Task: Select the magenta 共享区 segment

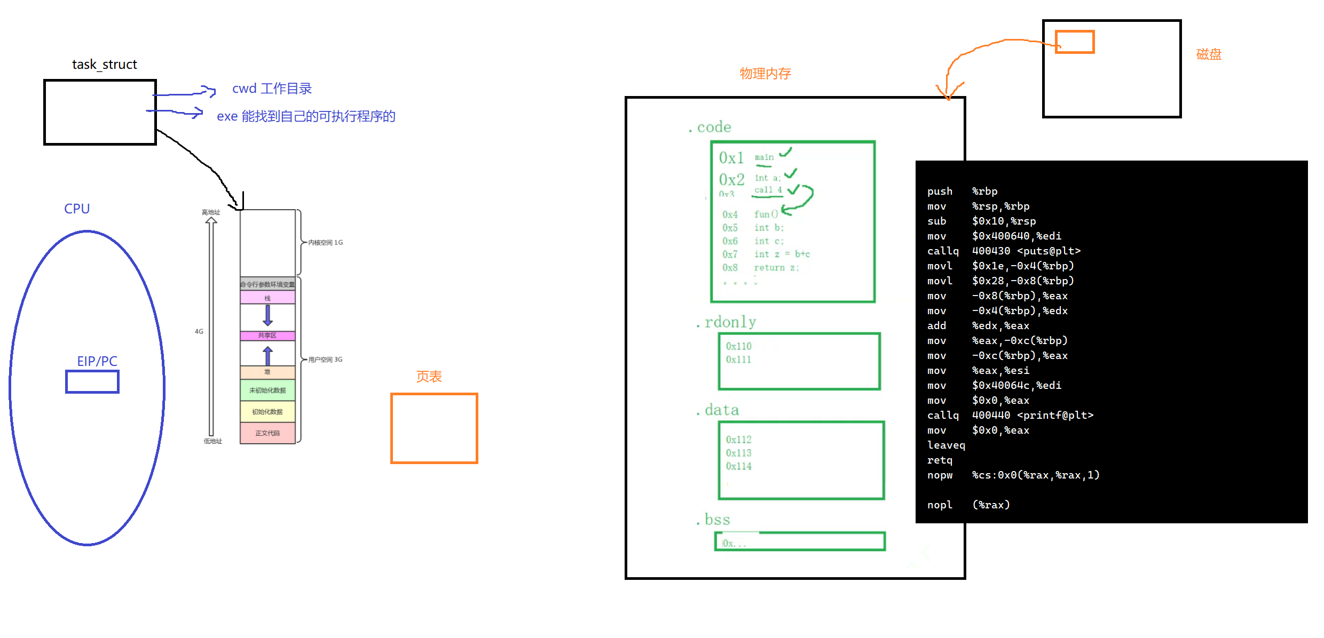Action: click(267, 336)
